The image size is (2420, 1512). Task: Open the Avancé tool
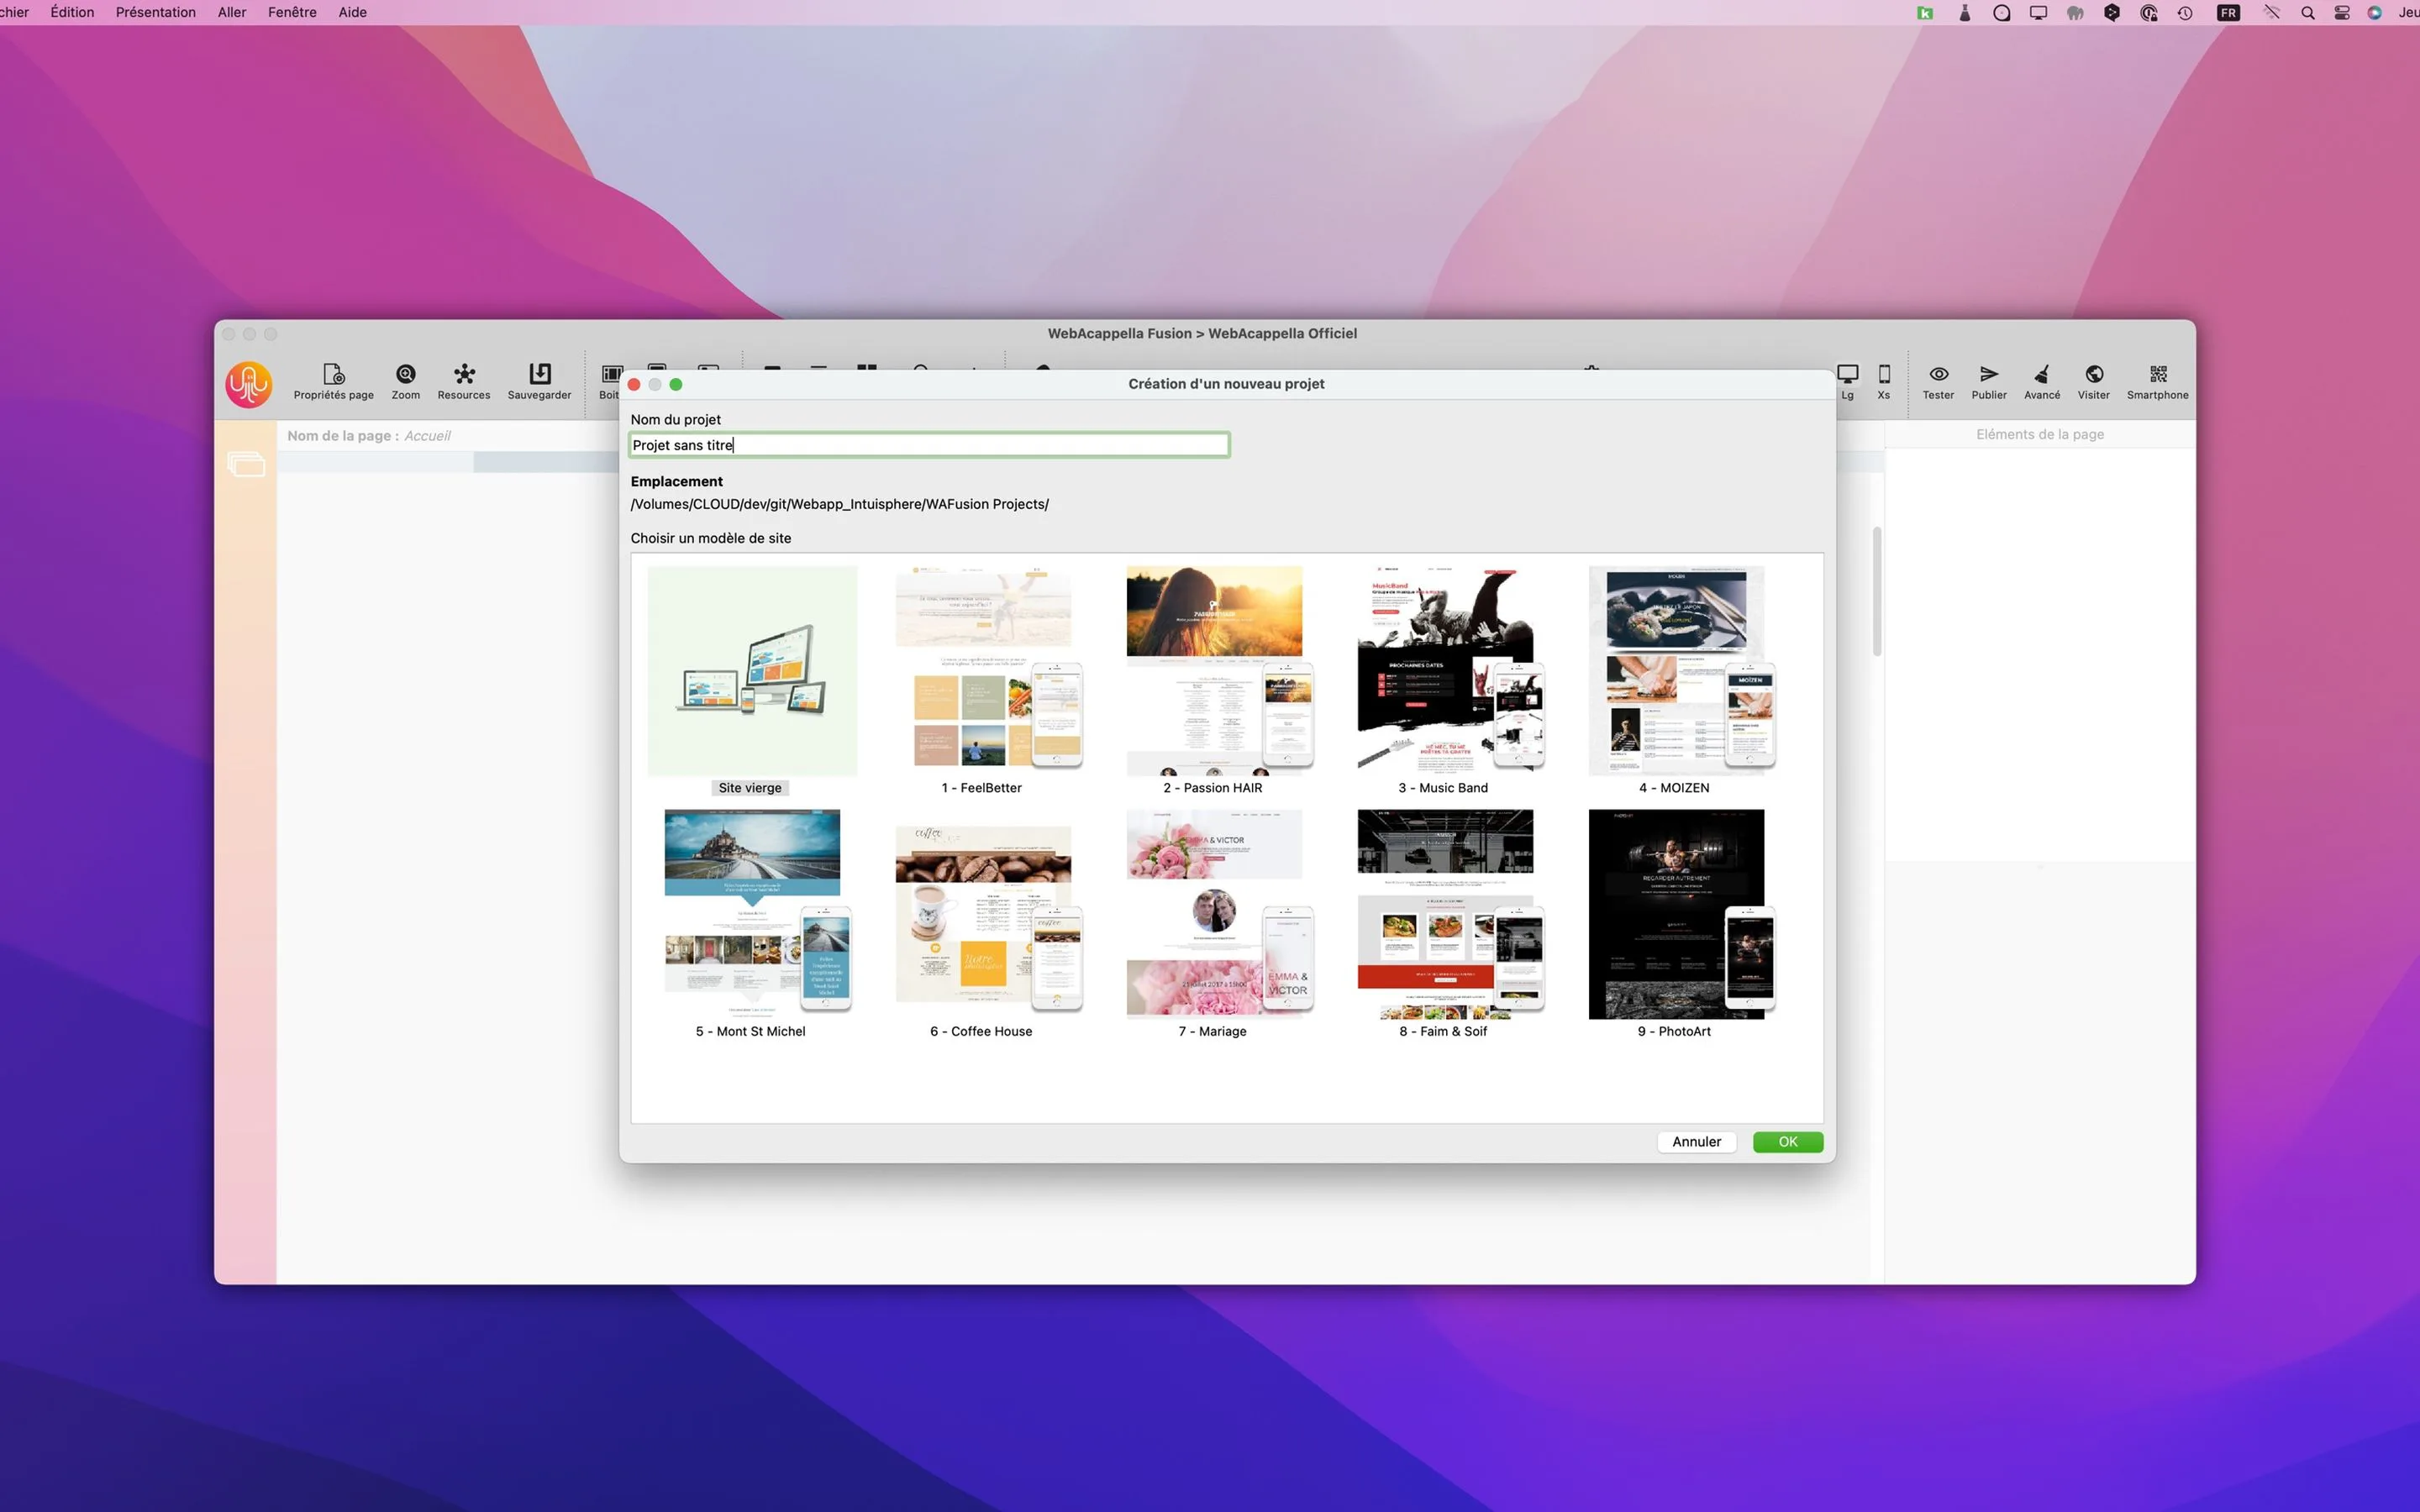[2042, 381]
